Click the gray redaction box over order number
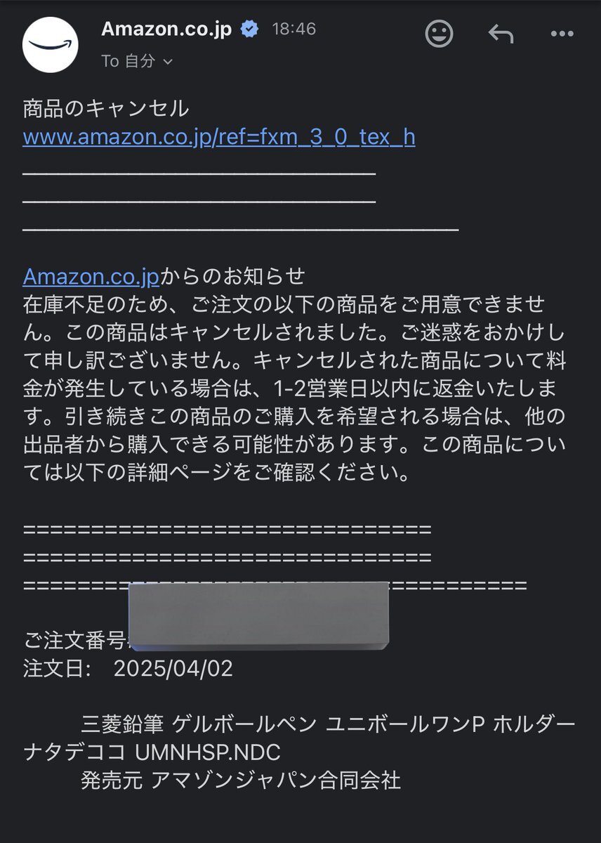Image resolution: width=601 pixels, height=843 pixels. coord(258,615)
